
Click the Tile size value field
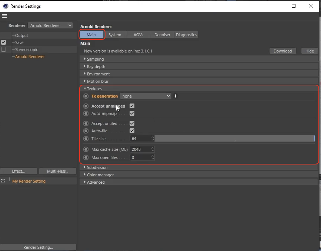pyautogui.click(x=140, y=139)
